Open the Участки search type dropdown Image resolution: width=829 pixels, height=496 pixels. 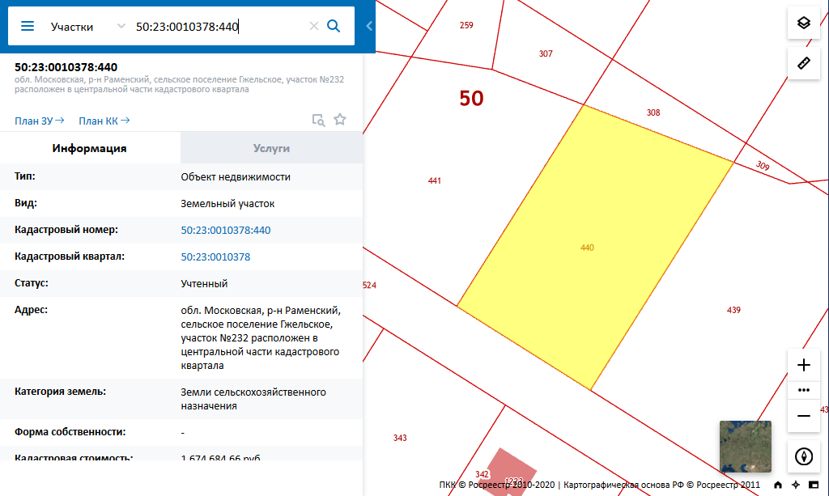coord(86,27)
